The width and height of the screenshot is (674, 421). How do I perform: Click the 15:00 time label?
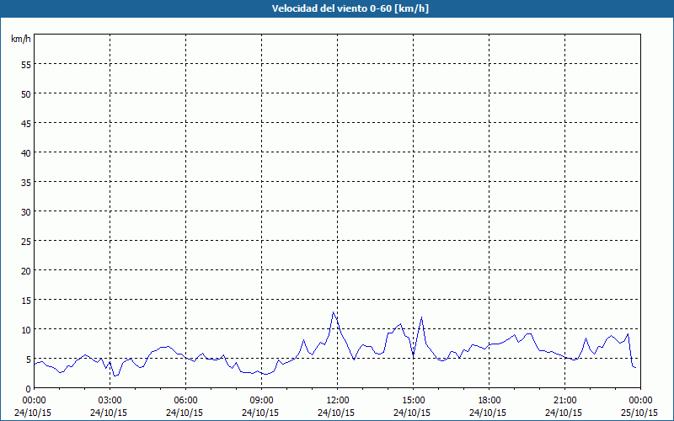pos(414,401)
